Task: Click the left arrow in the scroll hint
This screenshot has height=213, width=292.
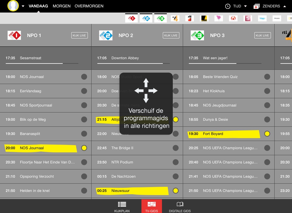Action: pos(139,91)
